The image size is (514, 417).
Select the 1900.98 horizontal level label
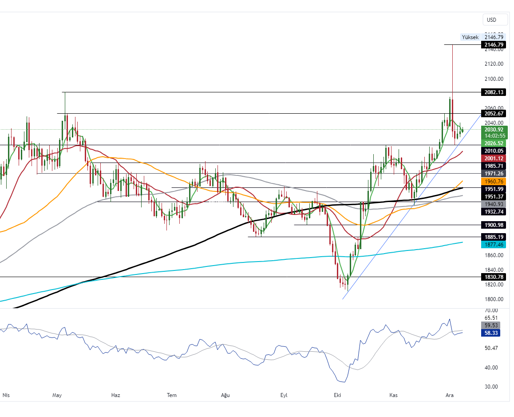(494, 225)
